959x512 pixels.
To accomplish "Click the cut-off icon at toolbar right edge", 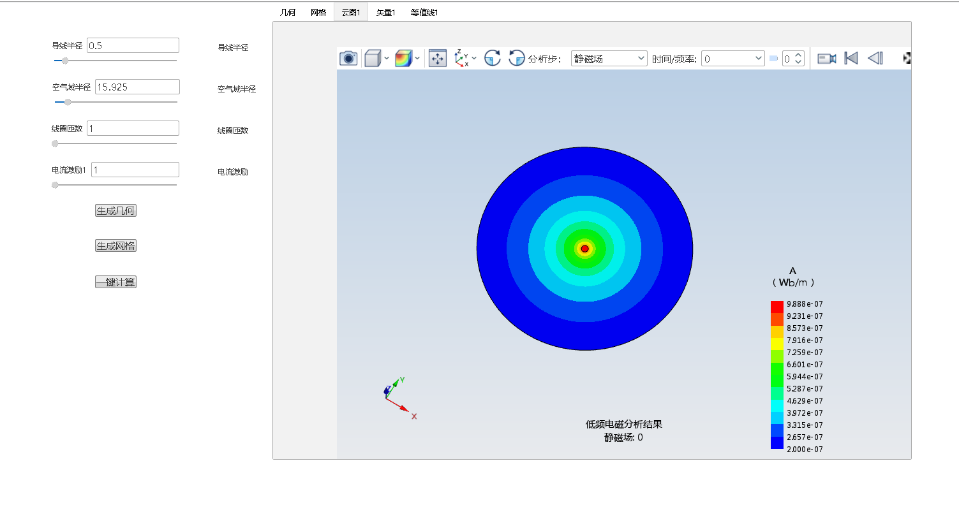I will [x=907, y=59].
